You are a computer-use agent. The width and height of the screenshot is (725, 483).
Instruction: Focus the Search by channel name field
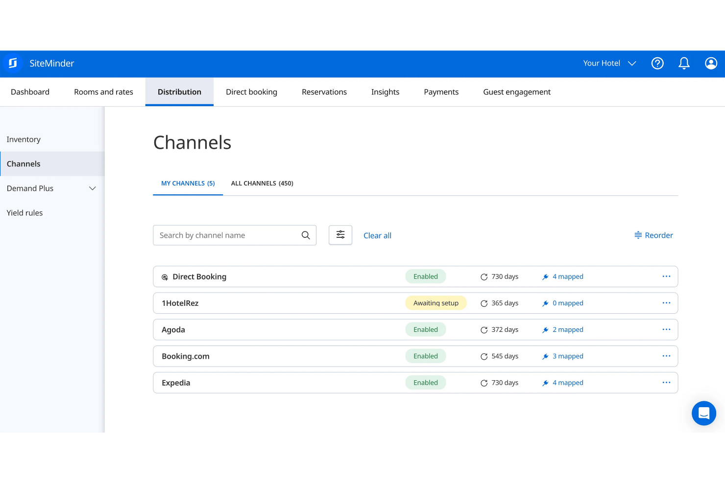(x=235, y=235)
